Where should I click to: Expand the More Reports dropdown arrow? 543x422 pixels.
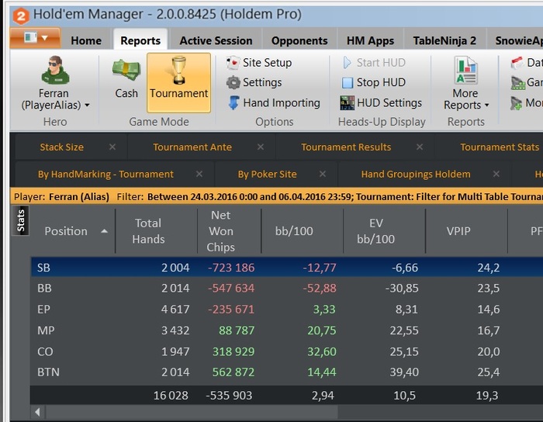(x=486, y=105)
